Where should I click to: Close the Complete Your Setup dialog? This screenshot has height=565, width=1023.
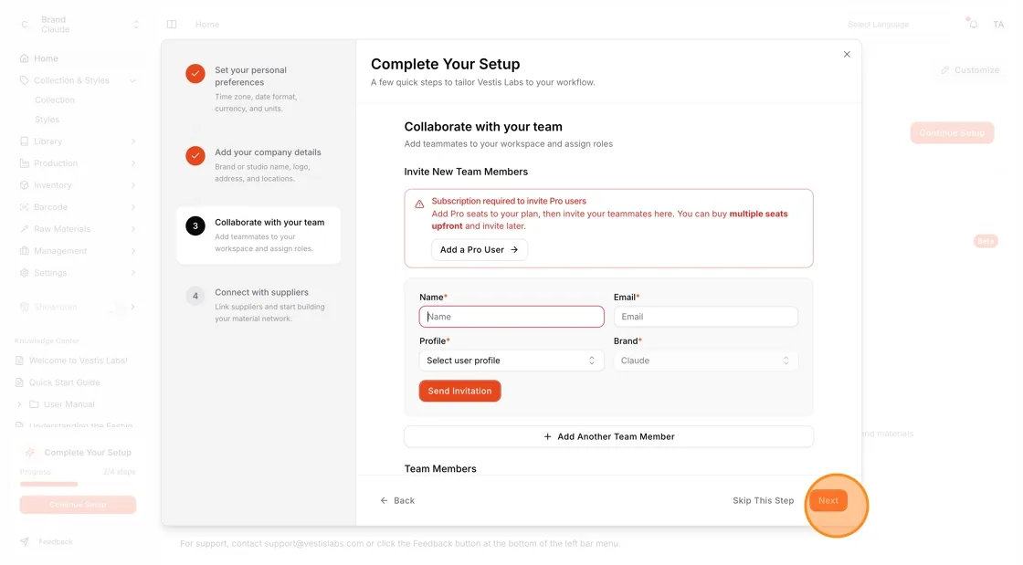pos(847,54)
